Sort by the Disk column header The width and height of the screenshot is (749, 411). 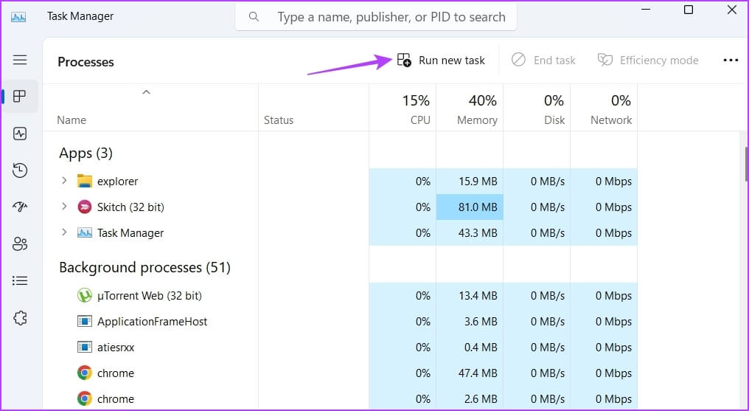point(537,108)
